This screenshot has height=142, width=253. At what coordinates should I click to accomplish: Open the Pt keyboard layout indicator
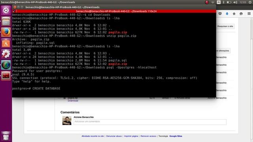point(219,2)
